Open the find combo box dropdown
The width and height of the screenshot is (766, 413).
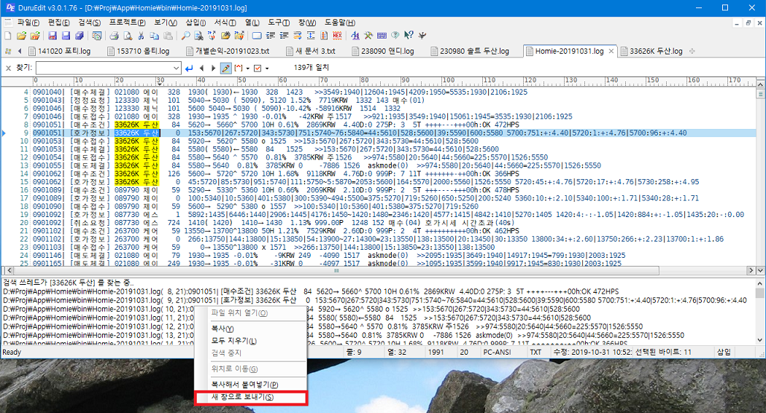tap(177, 68)
